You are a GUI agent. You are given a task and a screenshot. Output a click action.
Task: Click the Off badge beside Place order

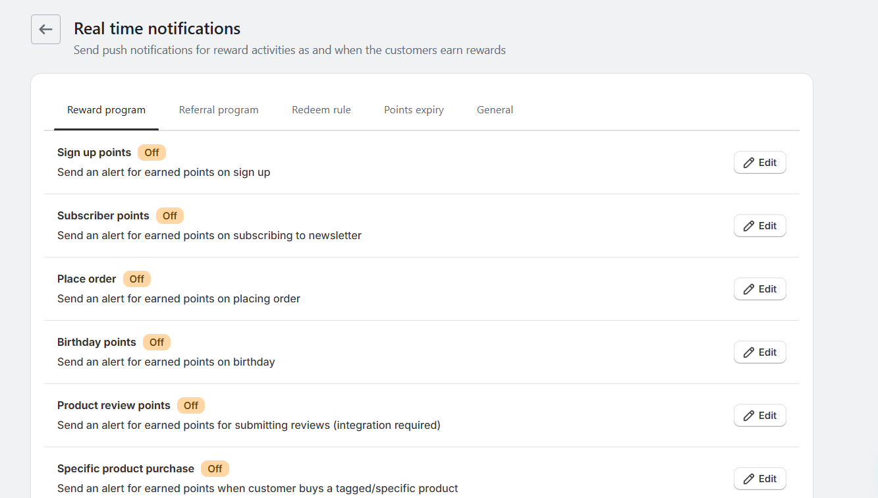click(137, 279)
